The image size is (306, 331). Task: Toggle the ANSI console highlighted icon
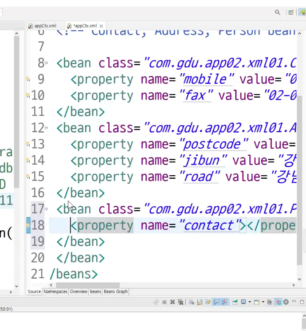tap(278, 302)
